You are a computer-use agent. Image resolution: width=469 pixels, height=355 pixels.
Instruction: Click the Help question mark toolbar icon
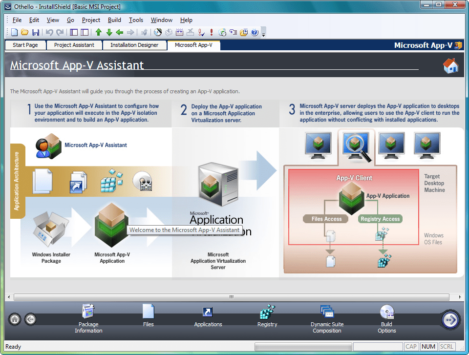point(255,32)
